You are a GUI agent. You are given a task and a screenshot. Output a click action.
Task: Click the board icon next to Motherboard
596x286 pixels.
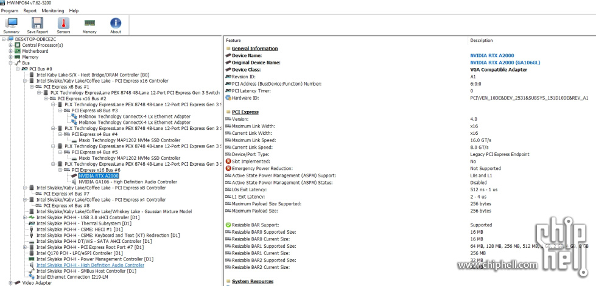coord(18,51)
